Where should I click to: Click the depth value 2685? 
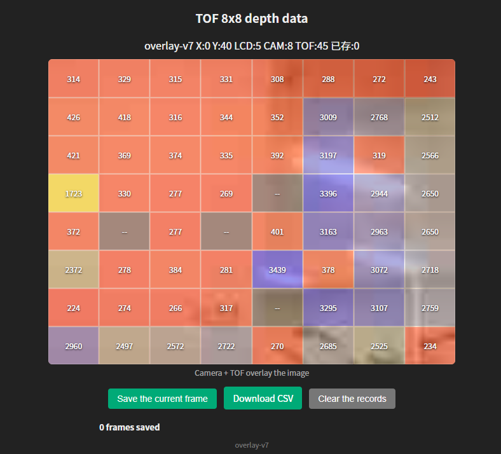(328, 346)
